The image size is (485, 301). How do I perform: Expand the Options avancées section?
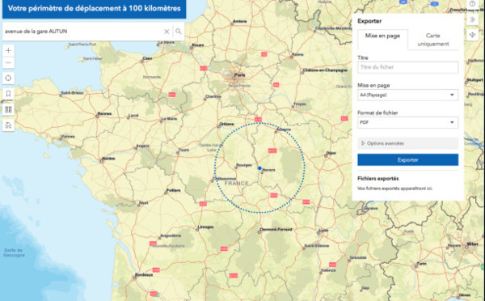pyautogui.click(x=407, y=143)
